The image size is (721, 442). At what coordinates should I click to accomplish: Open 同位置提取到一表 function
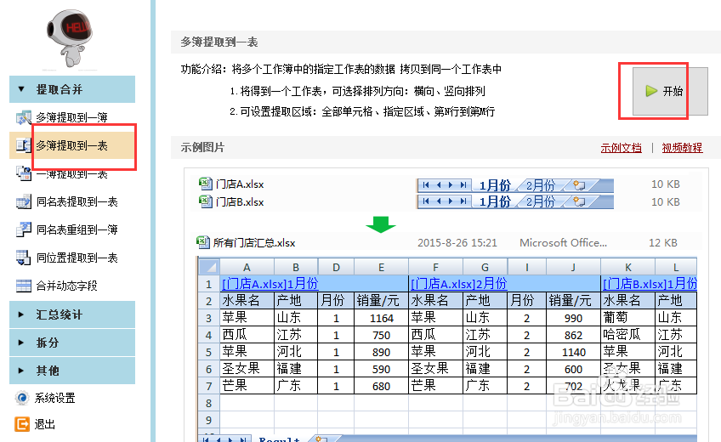[x=77, y=258]
